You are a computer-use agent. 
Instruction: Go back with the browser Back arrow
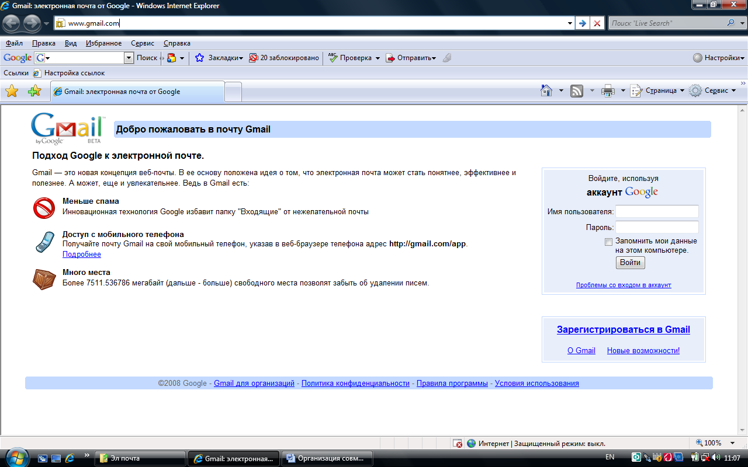pyautogui.click(x=12, y=23)
